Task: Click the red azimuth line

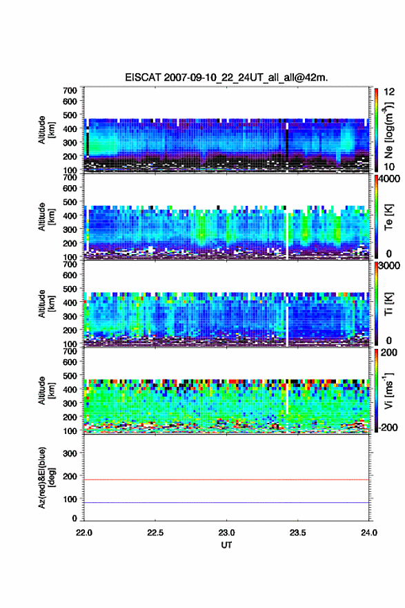Action: click(x=226, y=479)
